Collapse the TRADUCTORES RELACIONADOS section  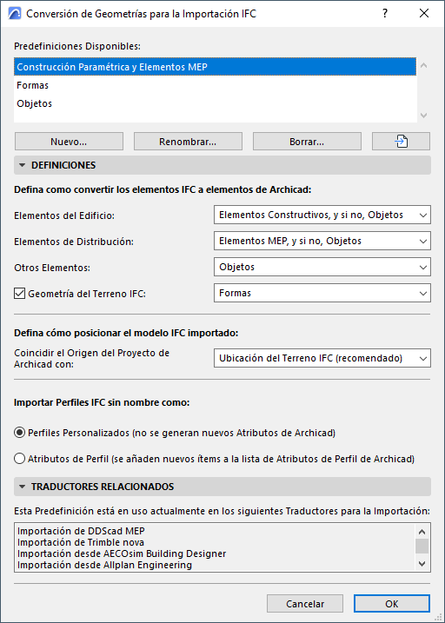(x=222, y=487)
